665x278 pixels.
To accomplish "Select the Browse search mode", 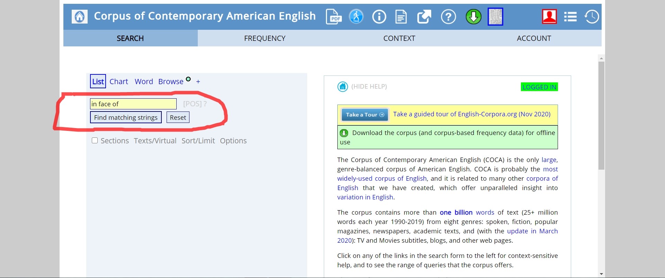I will [x=171, y=82].
